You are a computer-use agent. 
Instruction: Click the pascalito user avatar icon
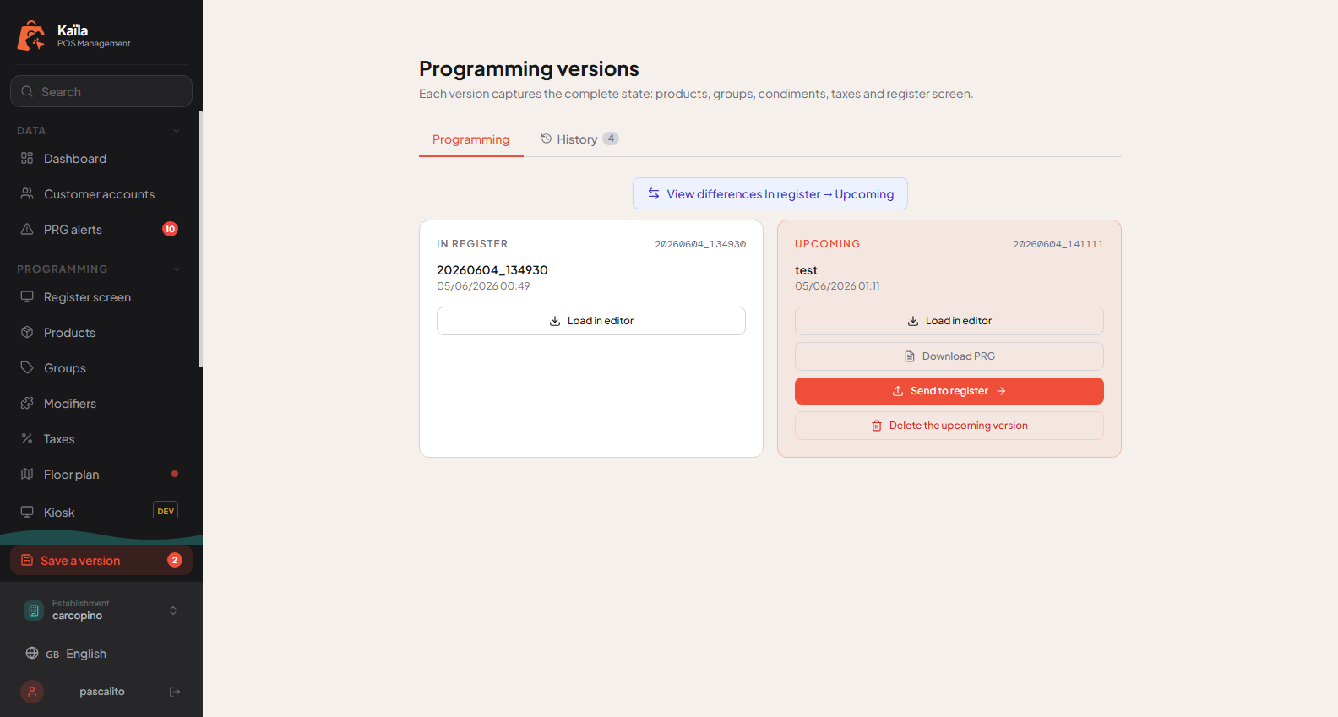pos(32,692)
